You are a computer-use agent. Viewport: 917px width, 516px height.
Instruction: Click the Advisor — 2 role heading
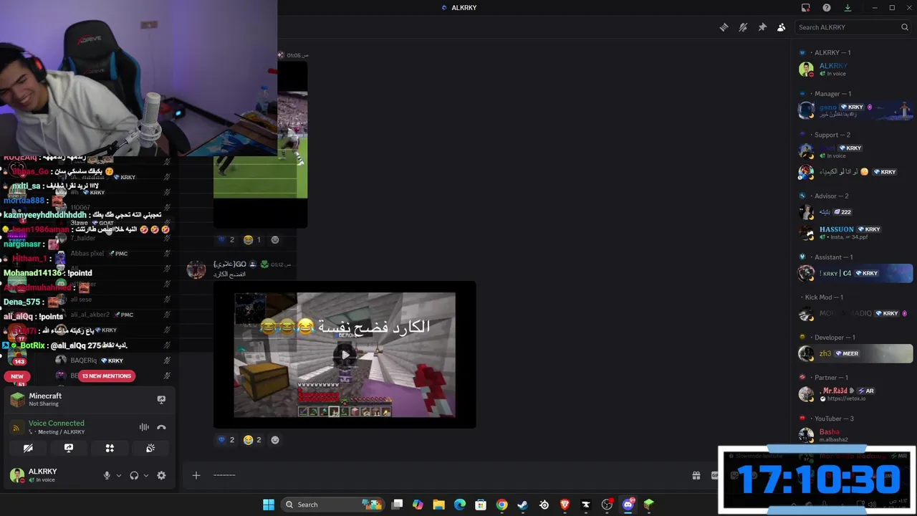tap(831, 196)
